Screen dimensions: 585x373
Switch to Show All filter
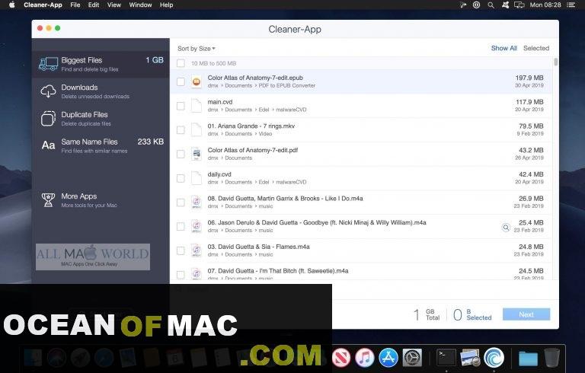click(x=503, y=48)
